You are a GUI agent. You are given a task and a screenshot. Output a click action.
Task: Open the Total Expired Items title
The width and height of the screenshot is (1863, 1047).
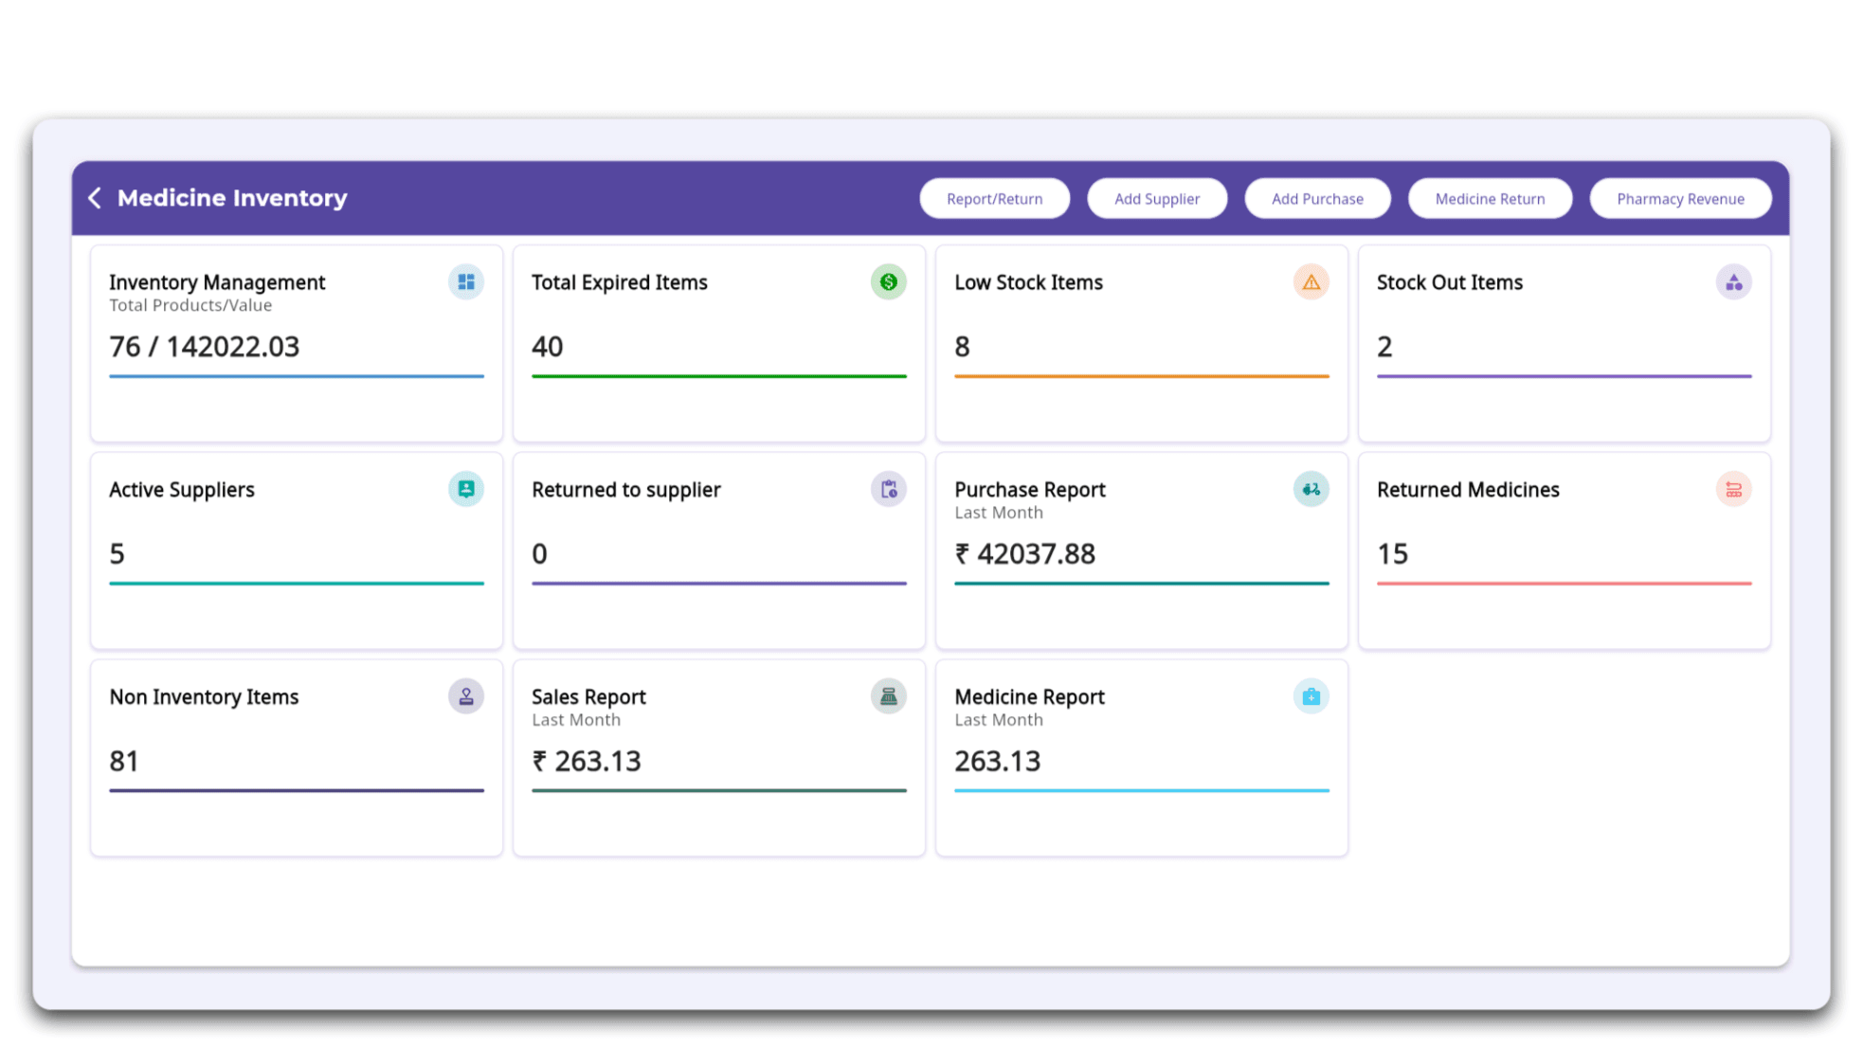click(620, 282)
